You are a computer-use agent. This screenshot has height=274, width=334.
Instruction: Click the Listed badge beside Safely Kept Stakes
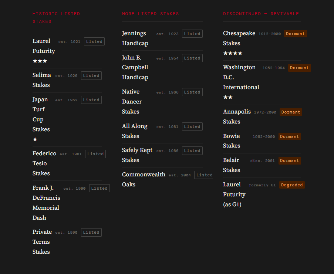click(192, 150)
